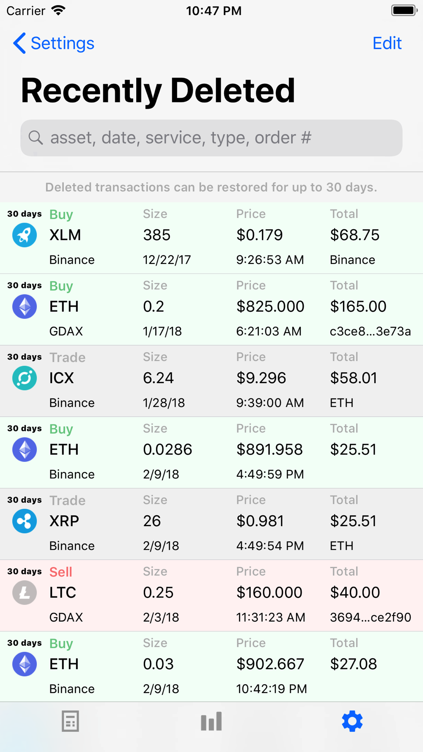Image resolution: width=423 pixels, height=752 pixels.
Task: Open the transactions list tab
Action: coord(70,721)
